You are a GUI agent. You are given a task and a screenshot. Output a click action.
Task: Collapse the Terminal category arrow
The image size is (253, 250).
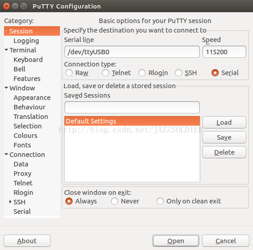(6, 50)
